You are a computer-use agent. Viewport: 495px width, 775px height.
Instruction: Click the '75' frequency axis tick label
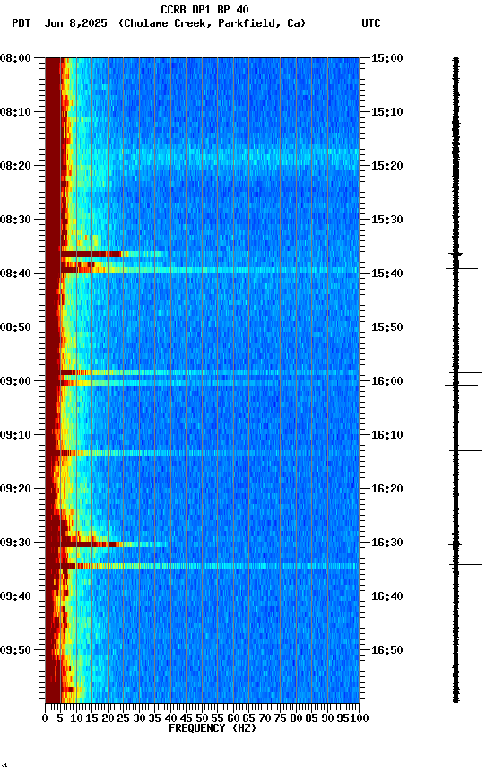click(x=280, y=718)
